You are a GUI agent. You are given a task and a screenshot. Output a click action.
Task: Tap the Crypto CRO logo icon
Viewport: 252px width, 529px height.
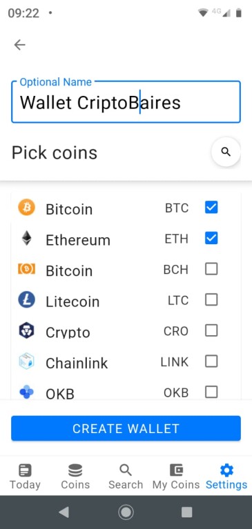[x=26, y=330]
